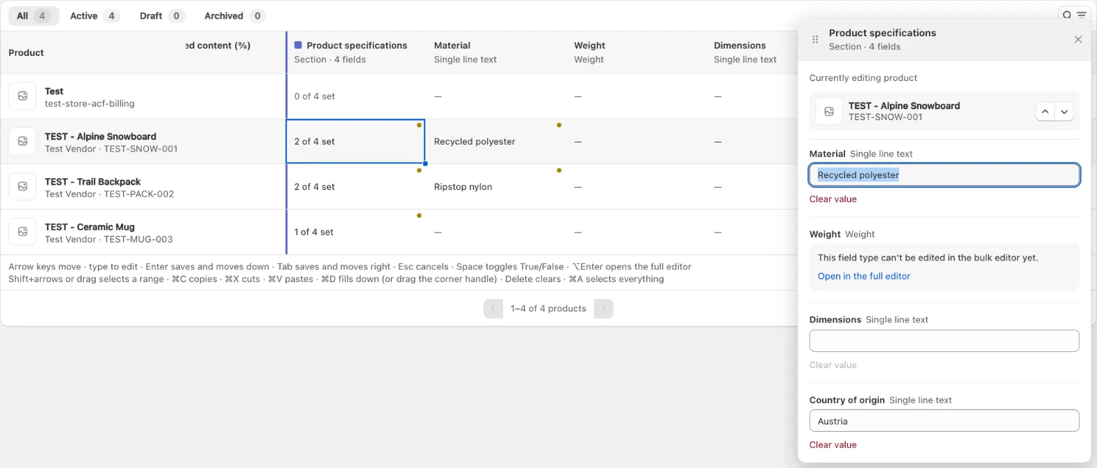Clear value for Material field
1097x468 pixels.
833,199
